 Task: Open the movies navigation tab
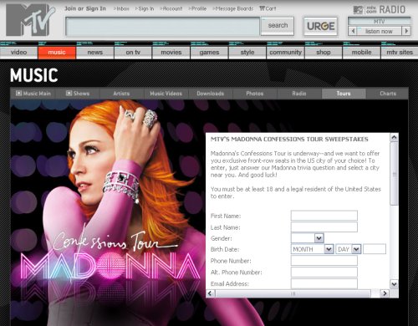(171, 53)
